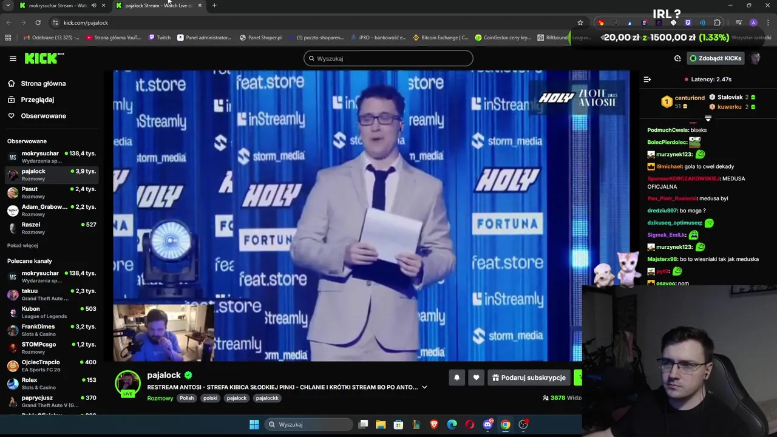Click Pokaż więcej under followed channels

point(22,245)
